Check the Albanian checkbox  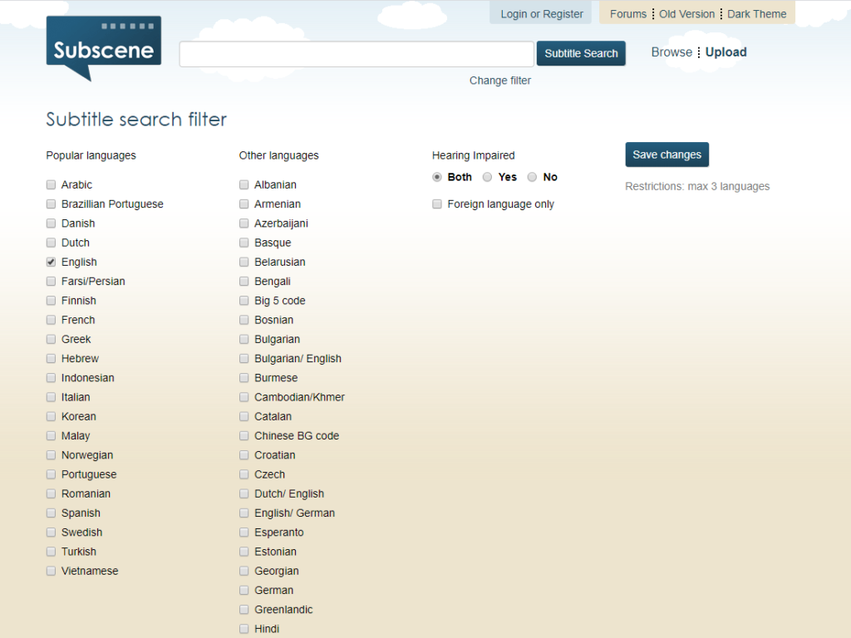point(244,185)
